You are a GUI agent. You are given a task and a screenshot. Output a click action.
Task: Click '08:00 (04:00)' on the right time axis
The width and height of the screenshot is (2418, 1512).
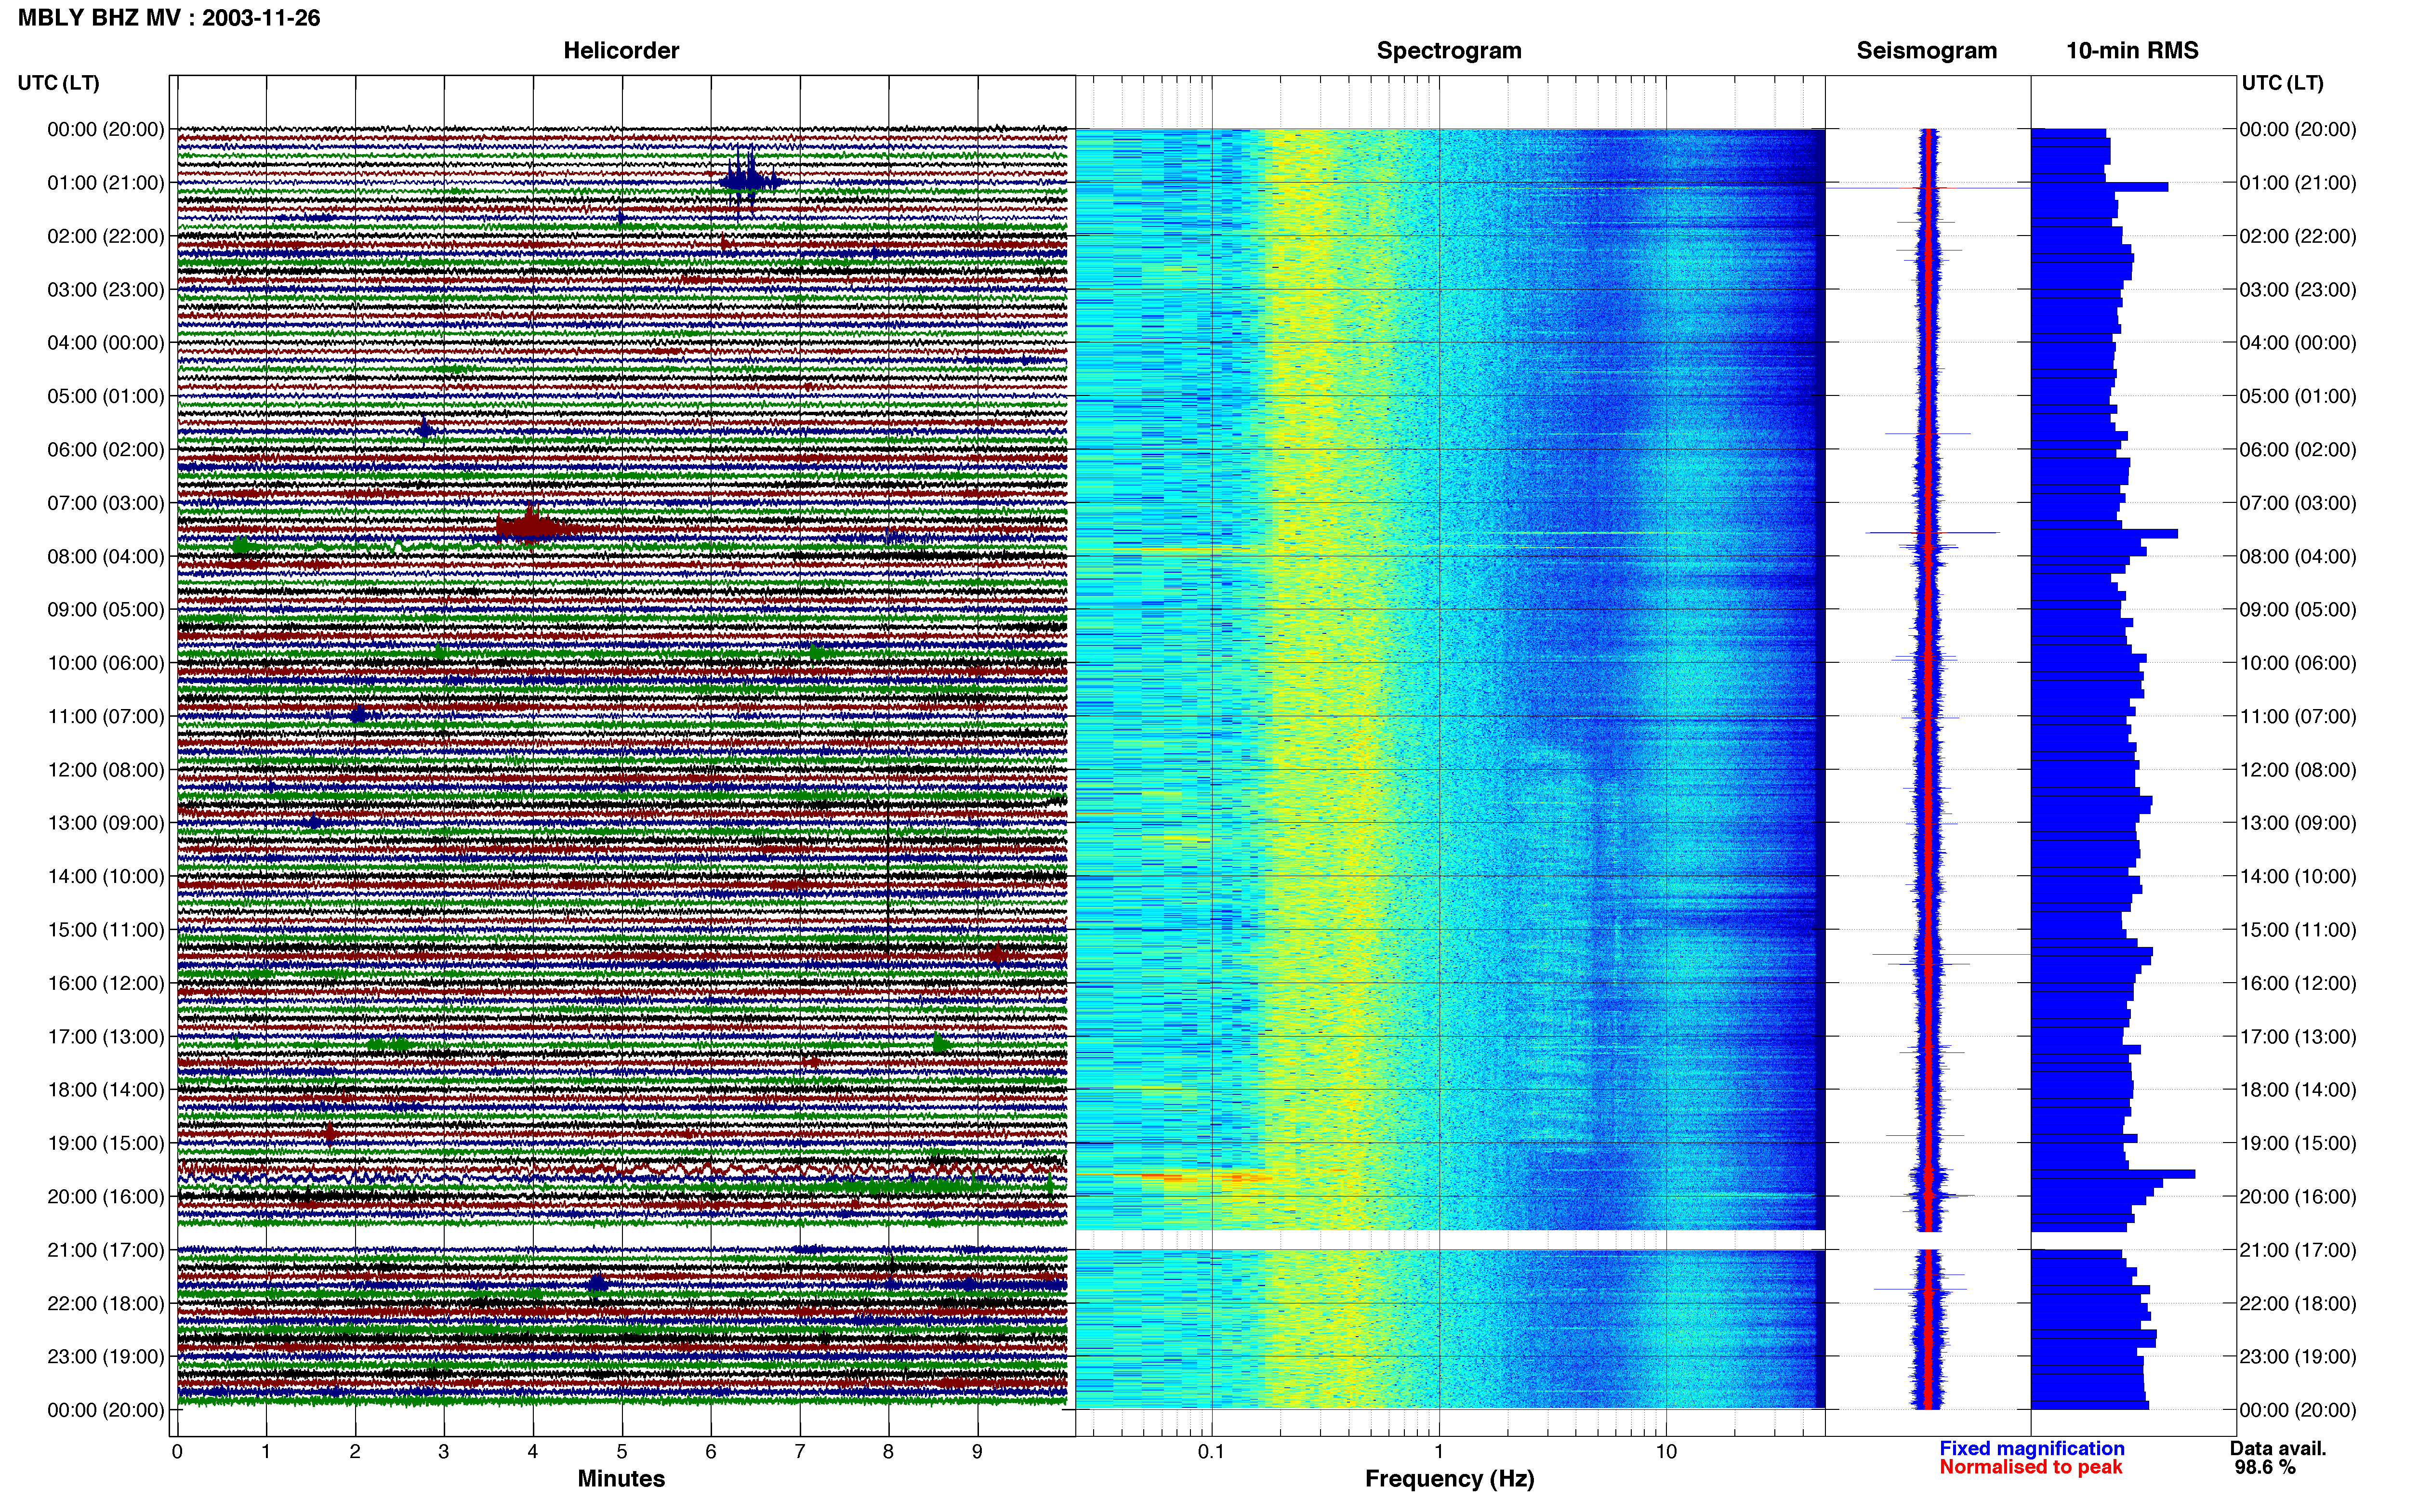2298,556
